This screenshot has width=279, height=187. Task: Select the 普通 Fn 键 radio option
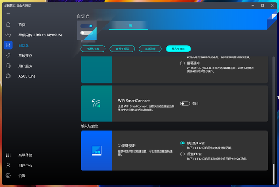tap(183, 153)
